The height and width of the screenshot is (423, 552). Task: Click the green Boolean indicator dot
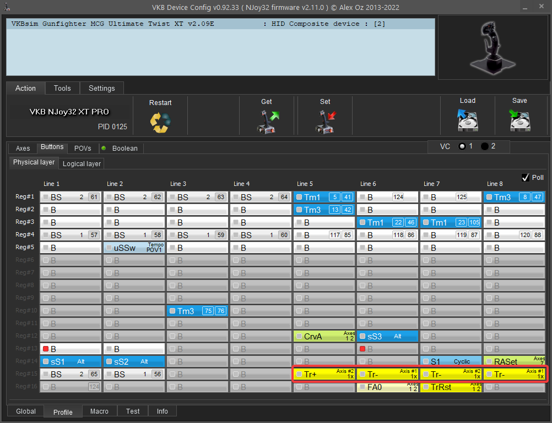104,148
